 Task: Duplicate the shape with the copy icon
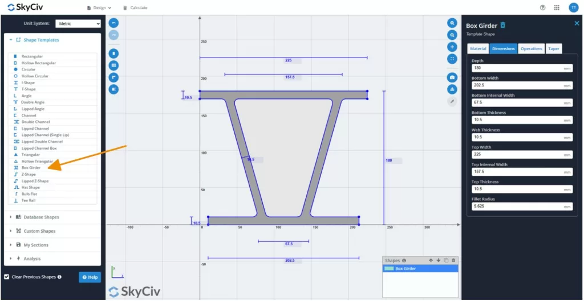pyautogui.click(x=446, y=261)
